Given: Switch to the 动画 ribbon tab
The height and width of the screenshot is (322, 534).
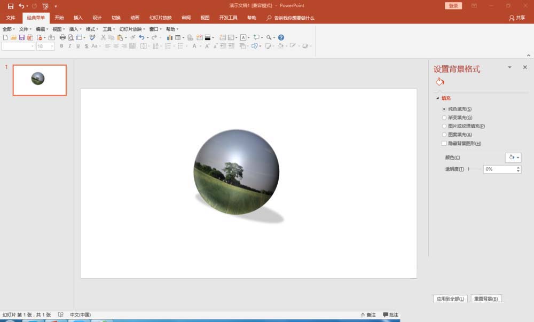Looking at the screenshot, I should click(135, 18).
